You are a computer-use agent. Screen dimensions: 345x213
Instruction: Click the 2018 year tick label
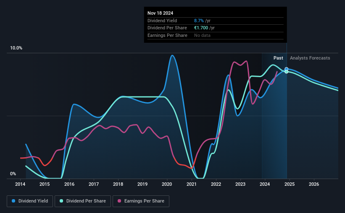118,184
